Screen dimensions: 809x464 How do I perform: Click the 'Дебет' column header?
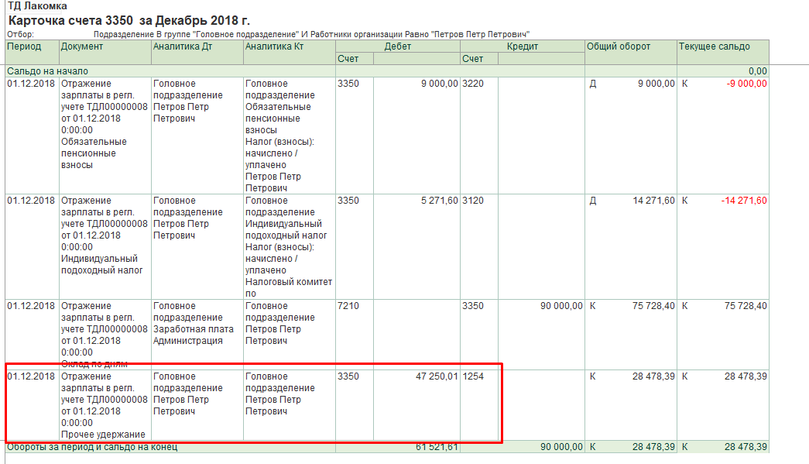click(x=397, y=46)
